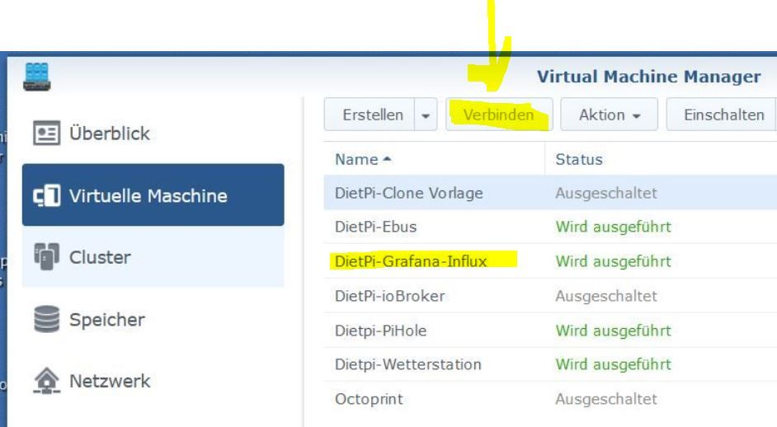Screen dimensions: 777x427
Task: Click the Cluster sidebar icon
Action: click(46, 256)
